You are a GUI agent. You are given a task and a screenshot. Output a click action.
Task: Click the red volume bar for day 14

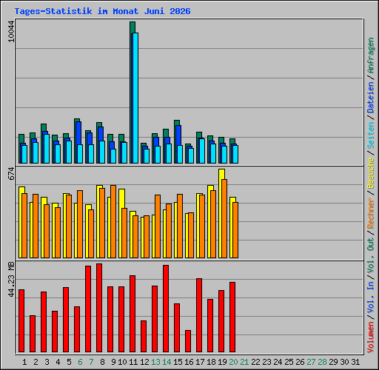coord(166,309)
